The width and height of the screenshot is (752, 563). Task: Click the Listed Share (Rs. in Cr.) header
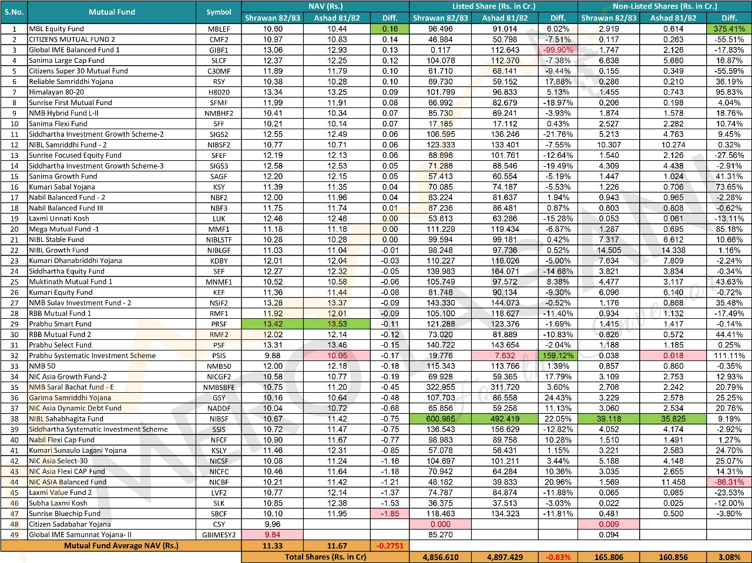click(x=493, y=6)
